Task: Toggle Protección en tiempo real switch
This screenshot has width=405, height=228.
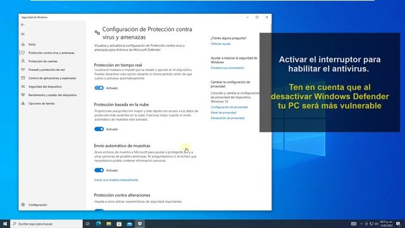Action: tap(99, 88)
